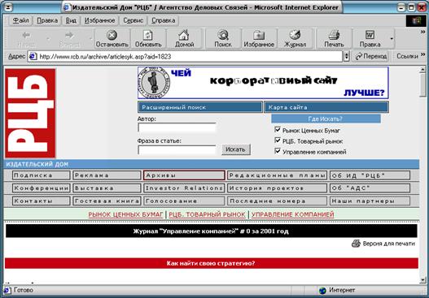
Task: Follow the УПРАВЛЕНИЕ КОМПАНИЕЙ link
Action: tap(293, 214)
